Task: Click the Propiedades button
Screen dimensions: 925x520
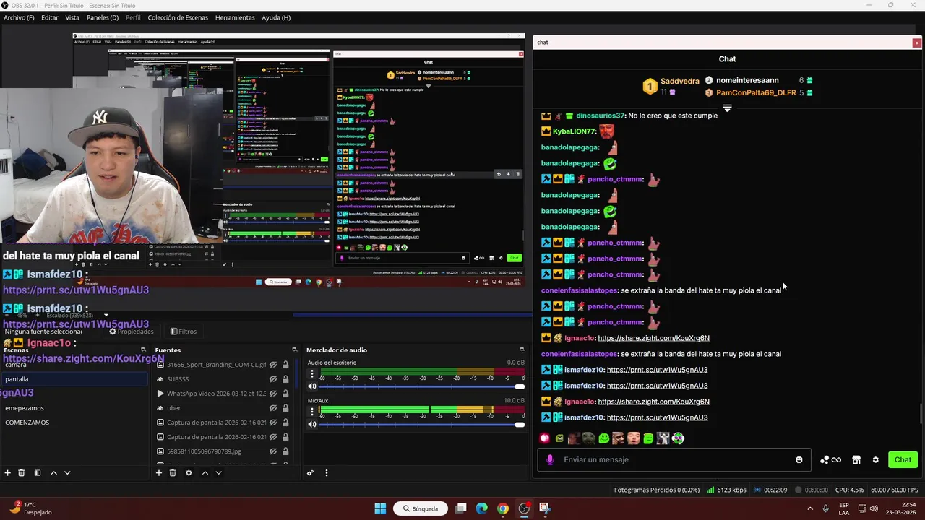Action: pyautogui.click(x=132, y=331)
